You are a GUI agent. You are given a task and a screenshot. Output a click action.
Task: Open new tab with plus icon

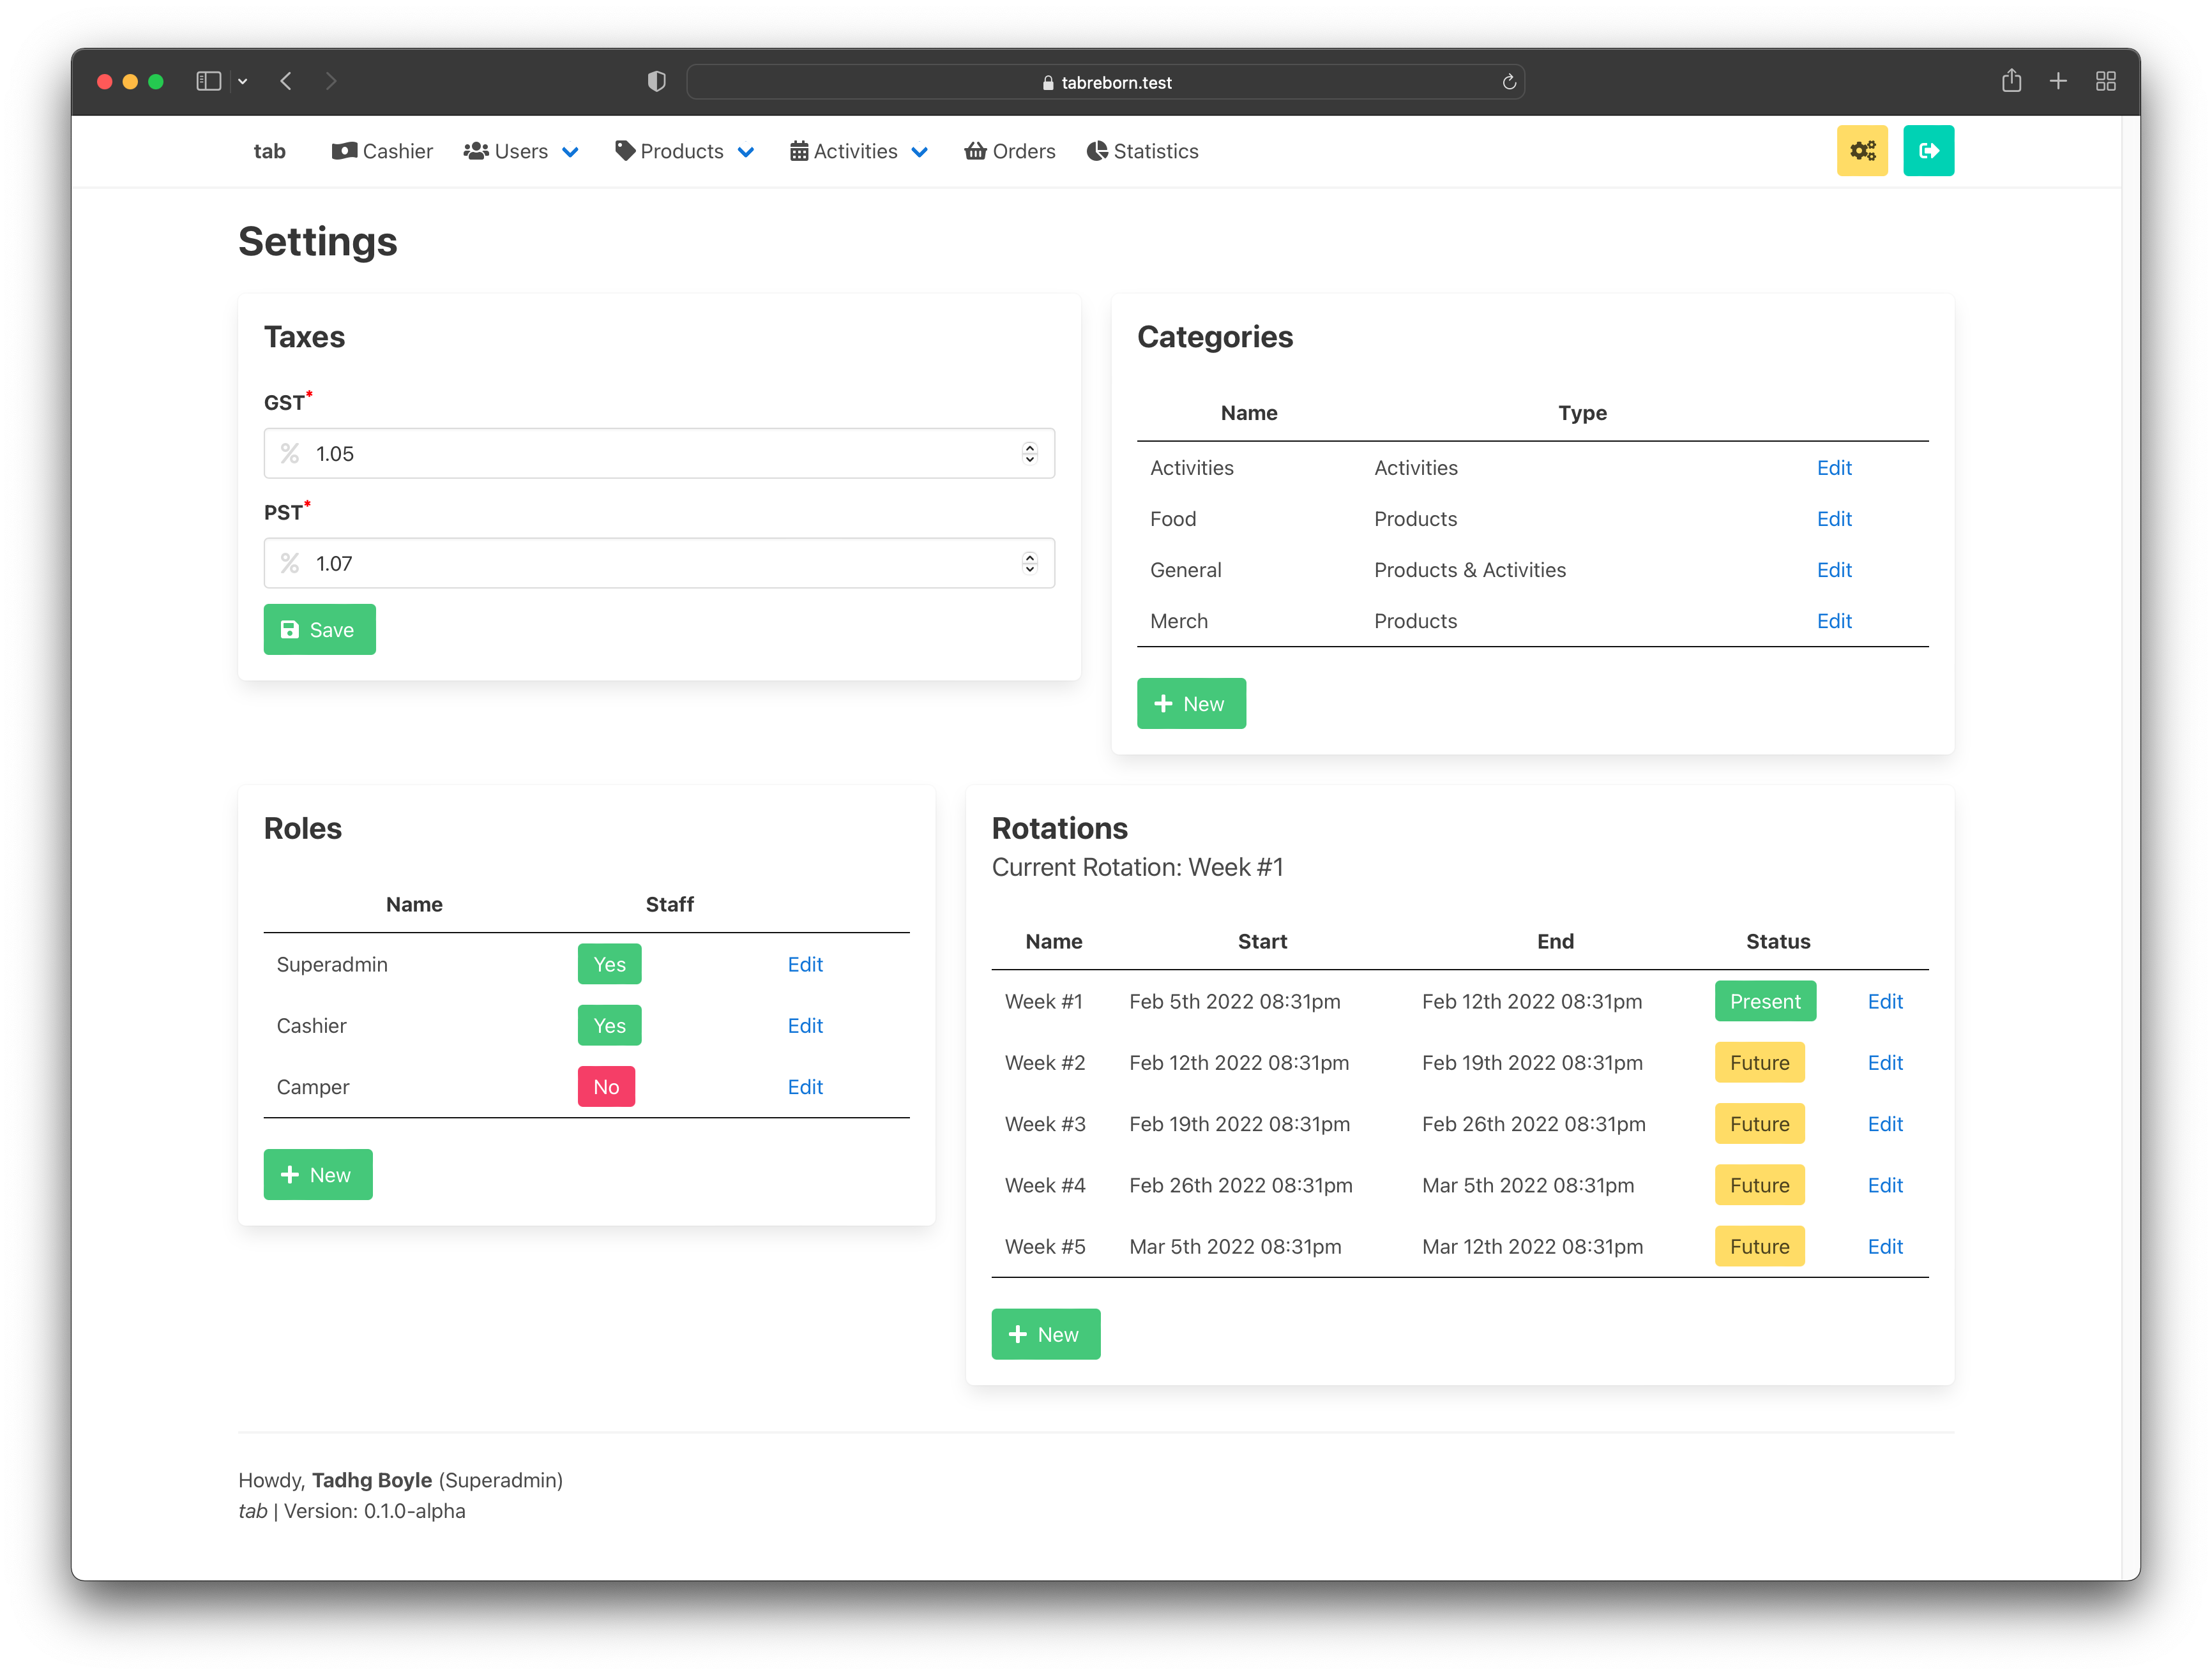pos(2058,82)
